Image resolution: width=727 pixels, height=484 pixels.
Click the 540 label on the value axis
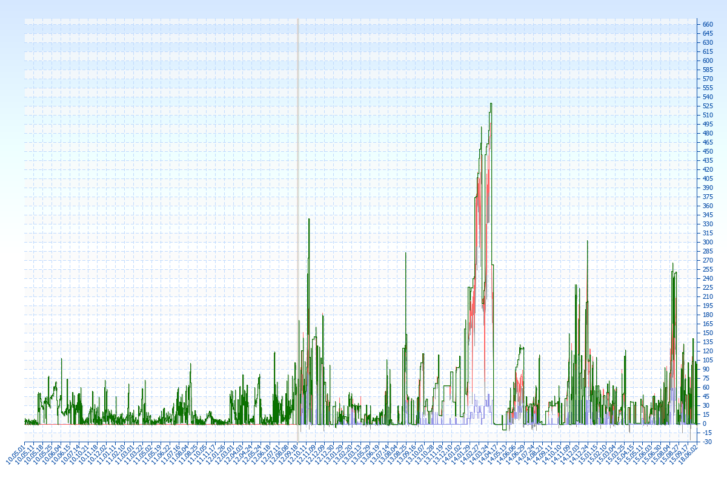click(708, 97)
